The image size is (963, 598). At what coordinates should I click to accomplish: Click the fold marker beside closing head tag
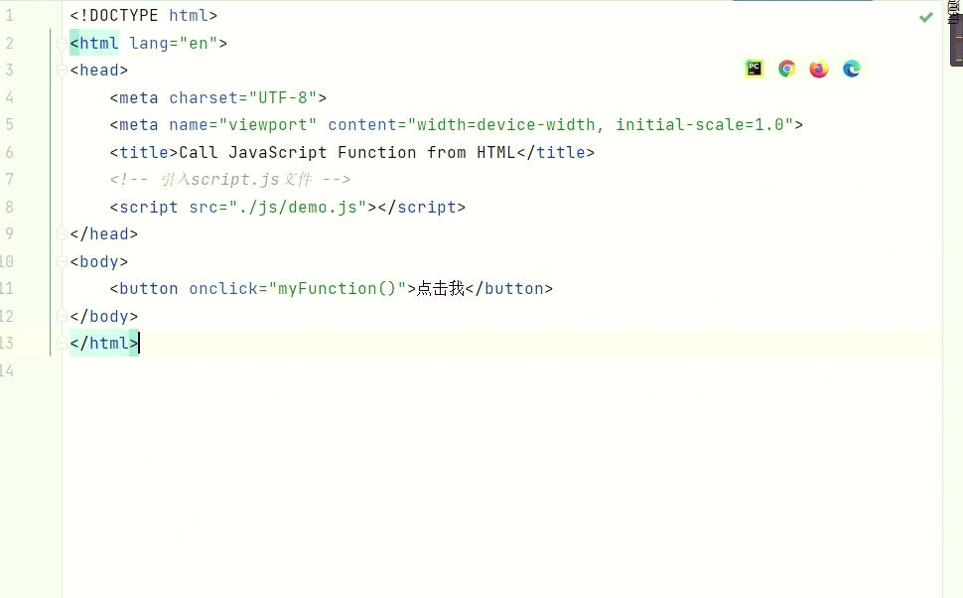coord(62,234)
